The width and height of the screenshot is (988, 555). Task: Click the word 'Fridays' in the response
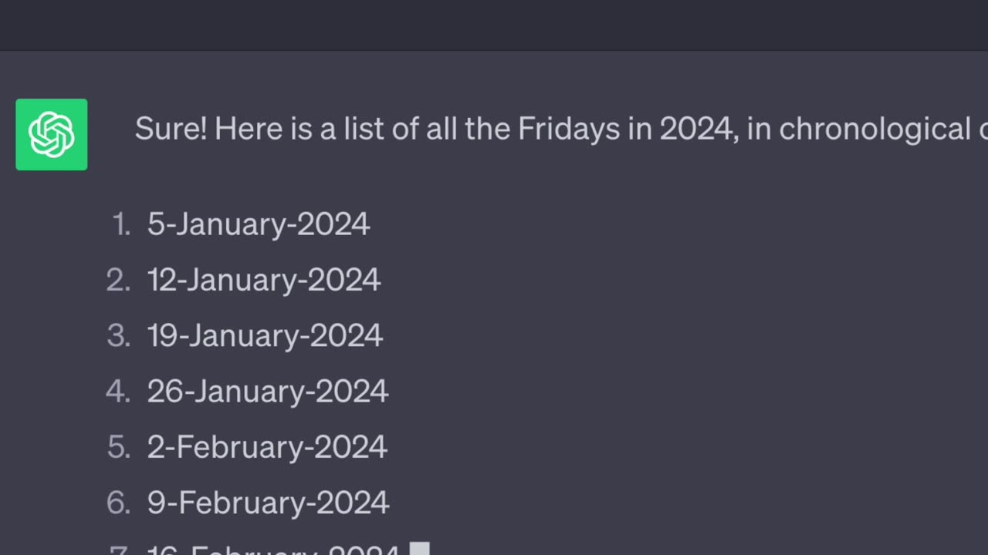(x=569, y=129)
